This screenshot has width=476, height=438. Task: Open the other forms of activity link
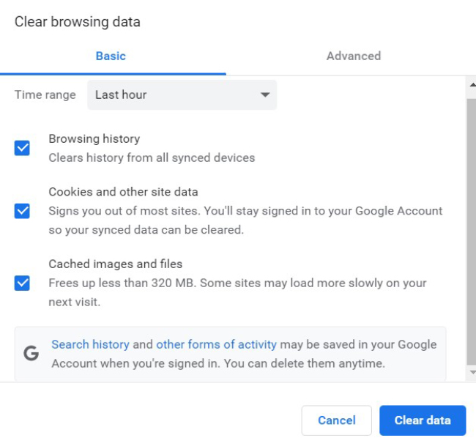pyautogui.click(x=216, y=344)
